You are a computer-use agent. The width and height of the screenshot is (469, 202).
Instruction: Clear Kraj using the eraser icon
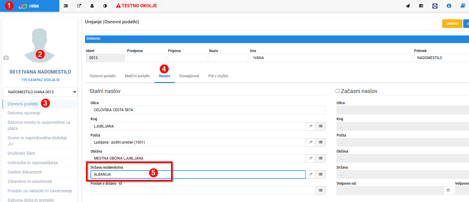click(x=311, y=126)
